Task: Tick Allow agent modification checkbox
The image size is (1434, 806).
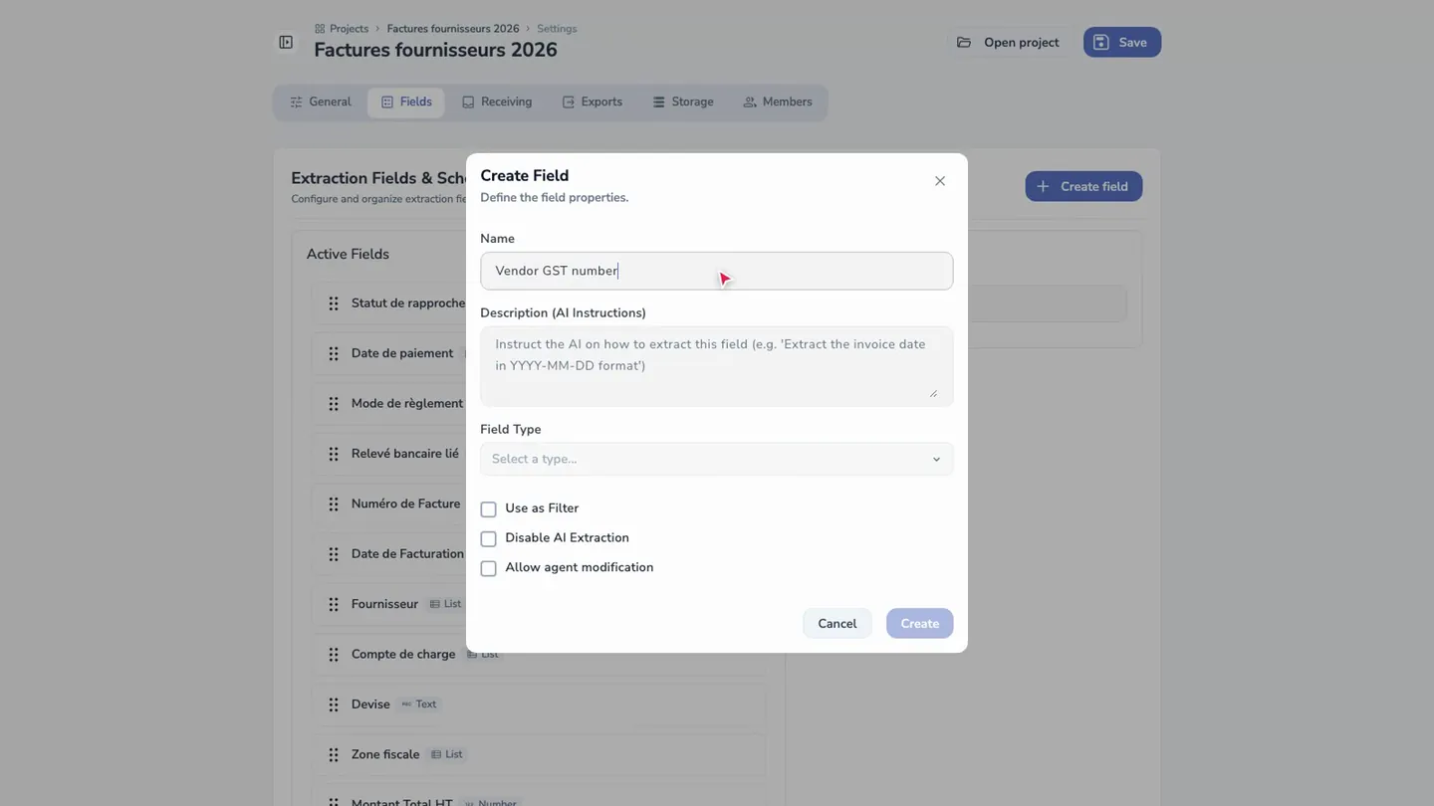Action: click(488, 569)
